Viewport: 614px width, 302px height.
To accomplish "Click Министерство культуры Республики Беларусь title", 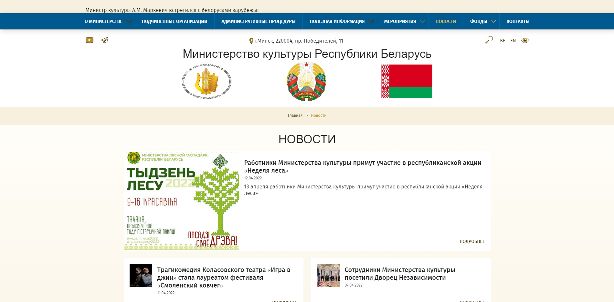I will [307, 54].
